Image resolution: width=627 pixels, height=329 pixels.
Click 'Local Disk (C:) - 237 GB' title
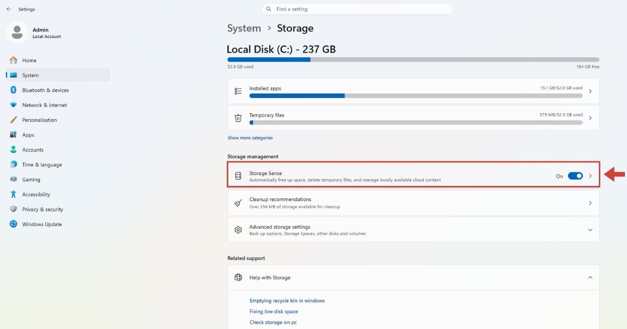[x=281, y=50]
